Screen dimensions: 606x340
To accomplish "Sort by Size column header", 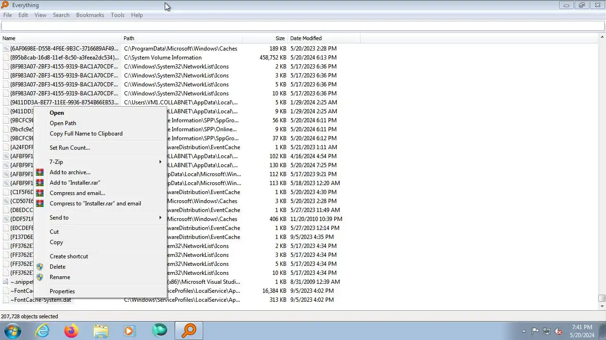I will click(265, 38).
